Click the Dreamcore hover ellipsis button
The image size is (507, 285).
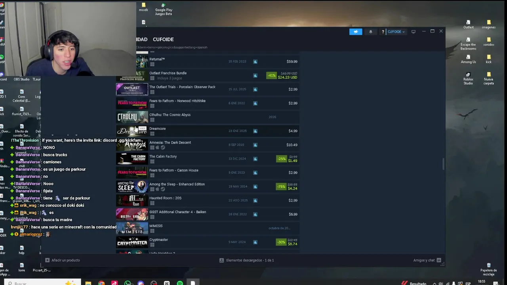[x=143, y=129]
